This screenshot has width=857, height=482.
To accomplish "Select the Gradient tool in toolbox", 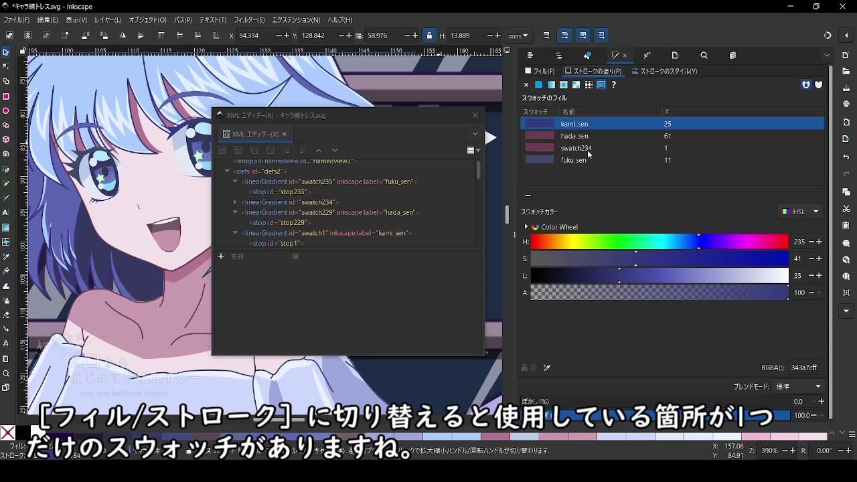I will (x=6, y=227).
